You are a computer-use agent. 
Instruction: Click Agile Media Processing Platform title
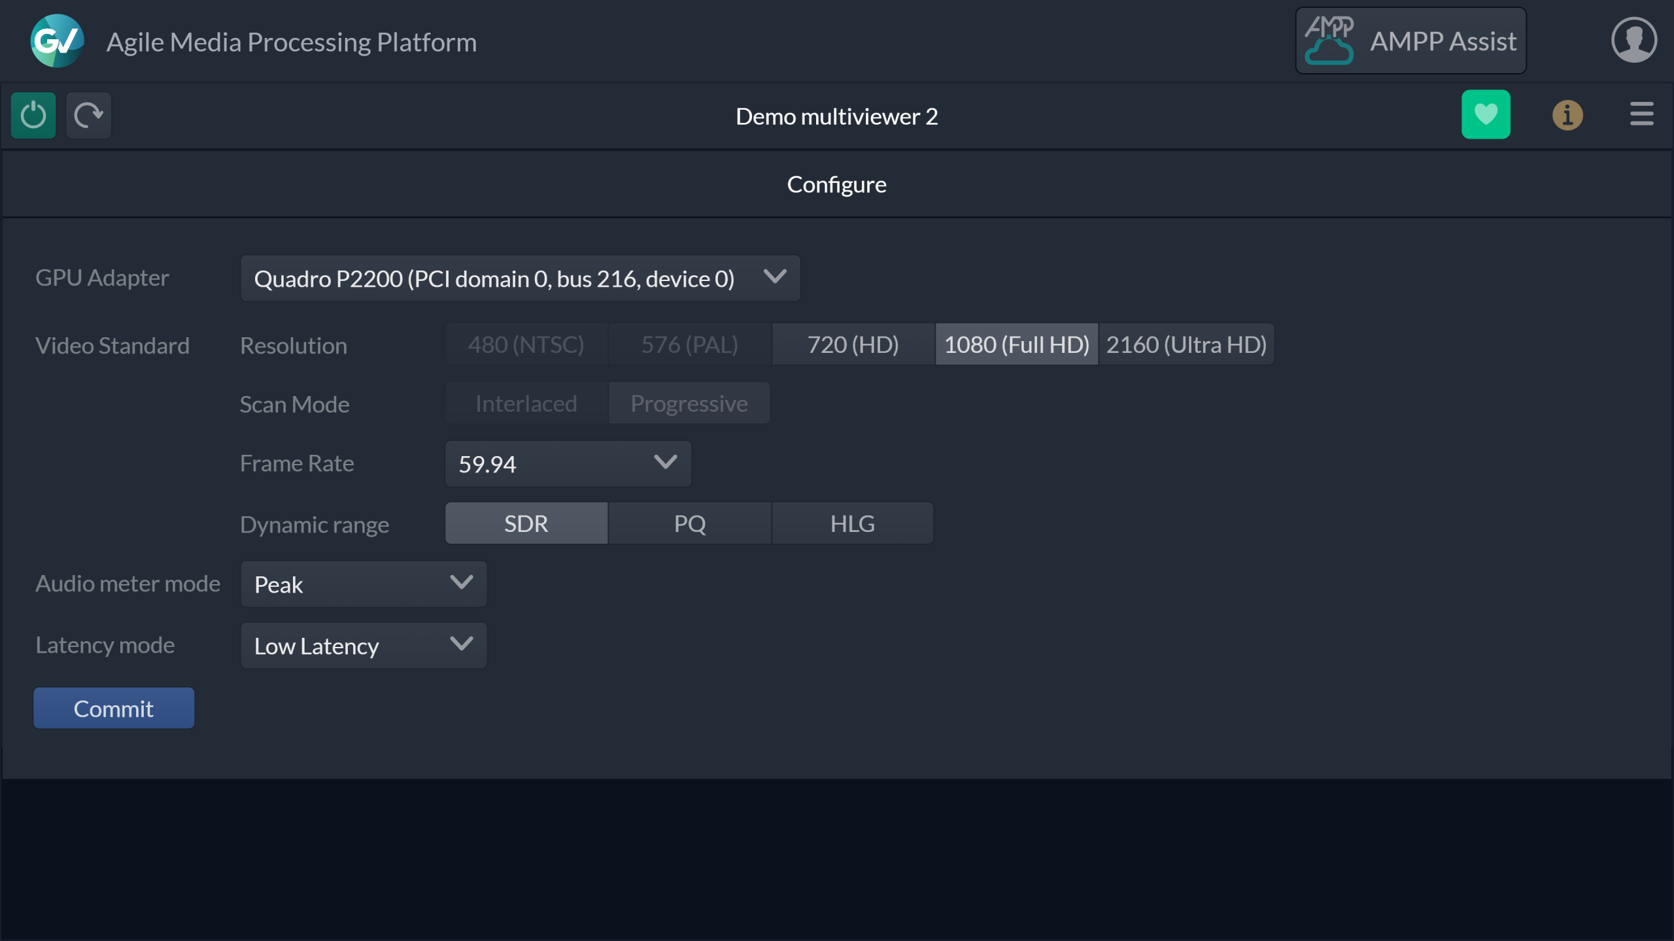pos(292,42)
